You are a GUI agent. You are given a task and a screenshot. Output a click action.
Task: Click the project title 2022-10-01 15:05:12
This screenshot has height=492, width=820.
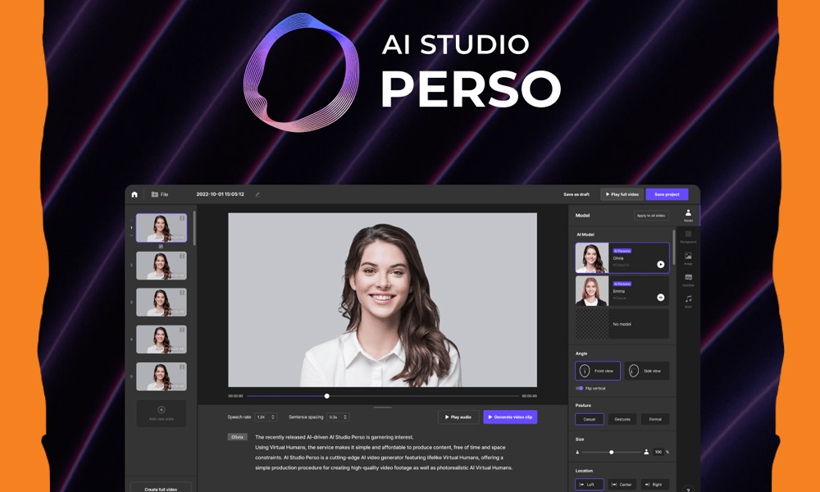pyautogui.click(x=220, y=194)
